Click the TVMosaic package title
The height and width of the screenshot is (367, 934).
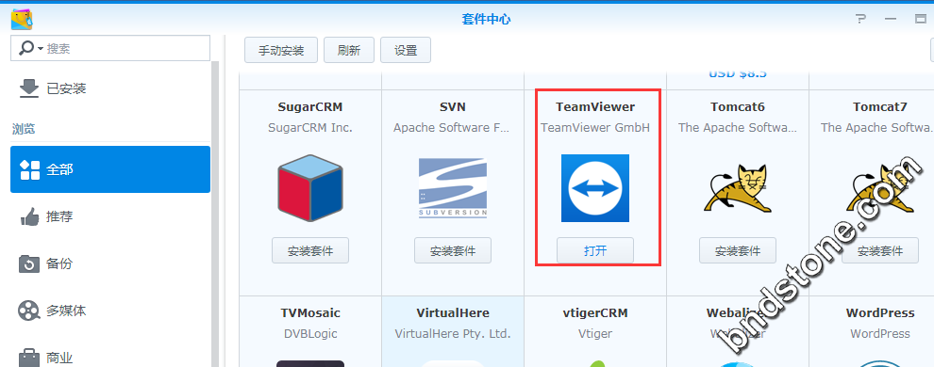tap(310, 313)
